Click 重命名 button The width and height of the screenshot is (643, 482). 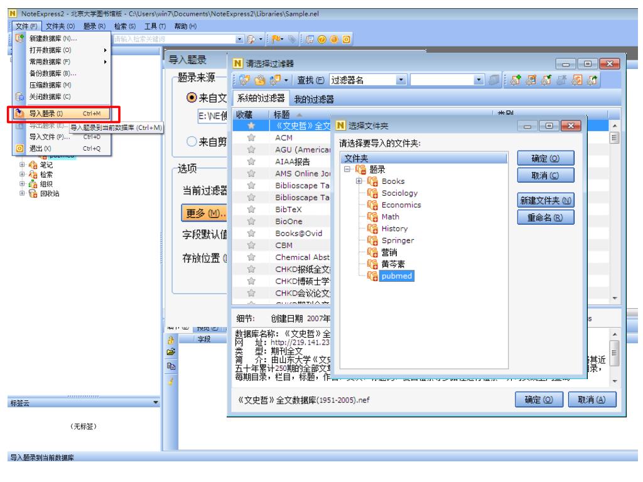[546, 218]
